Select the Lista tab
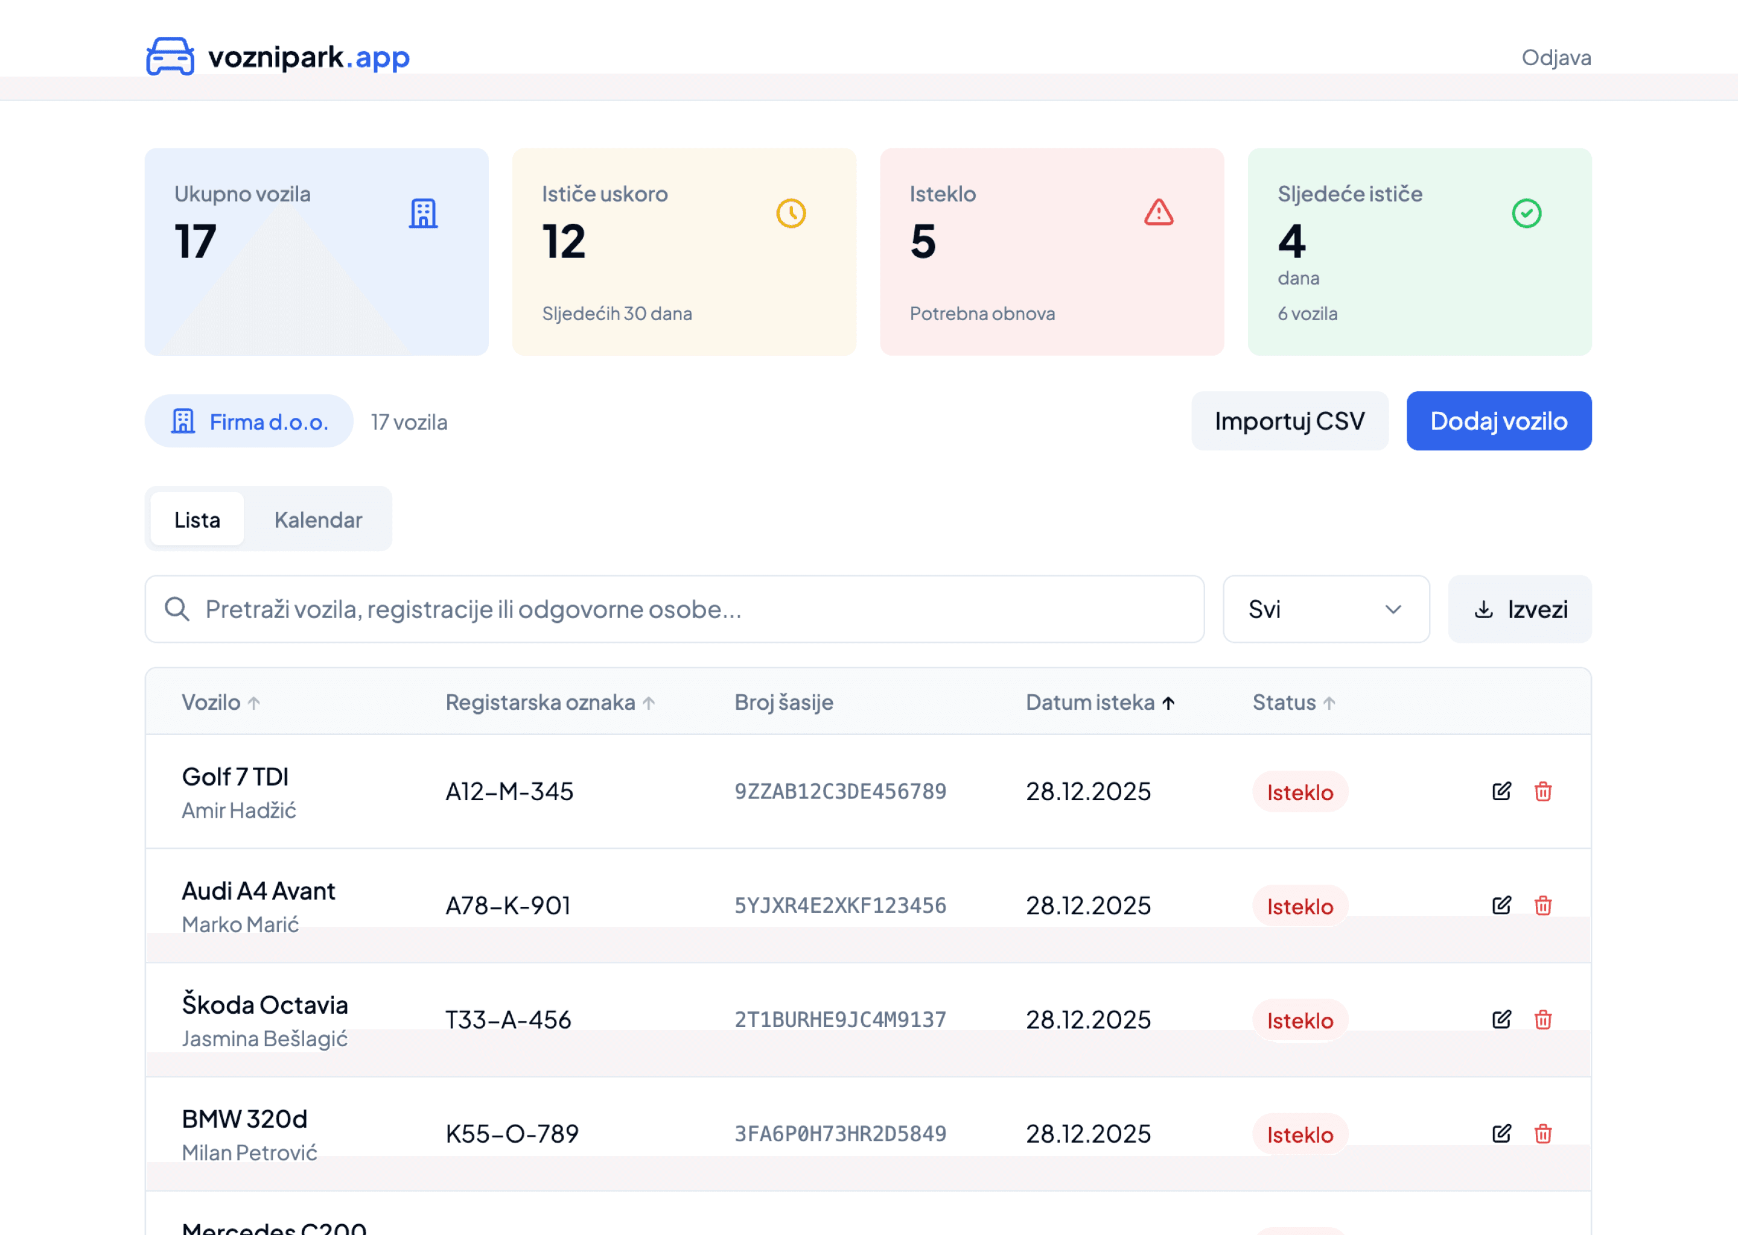 [196, 519]
